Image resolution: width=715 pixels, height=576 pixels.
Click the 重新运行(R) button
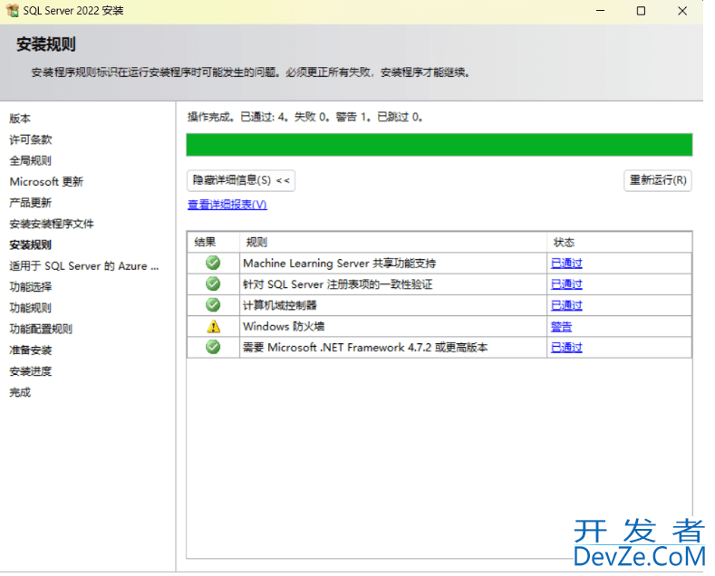[658, 180]
